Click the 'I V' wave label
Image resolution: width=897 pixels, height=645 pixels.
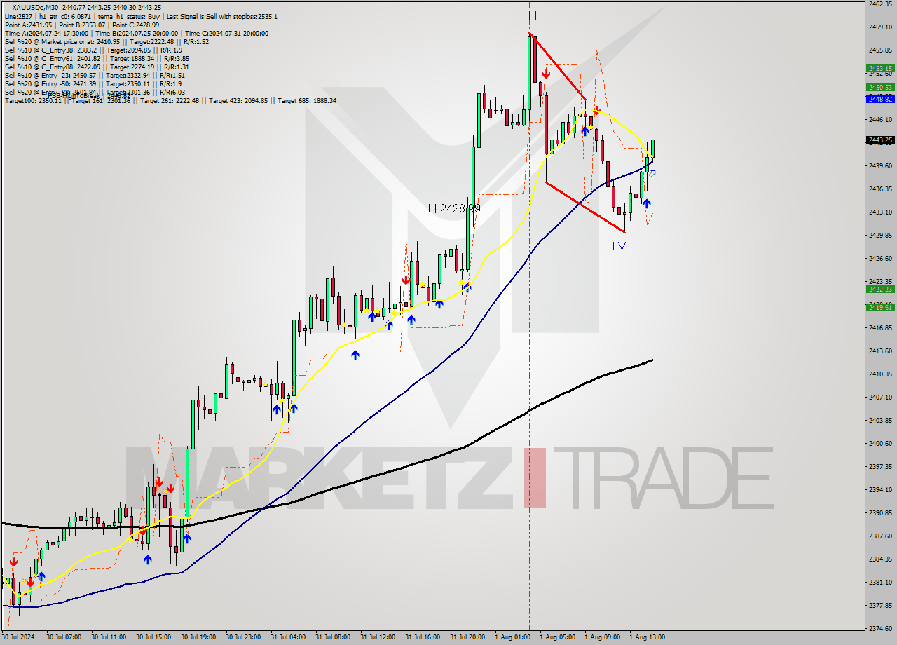point(619,246)
